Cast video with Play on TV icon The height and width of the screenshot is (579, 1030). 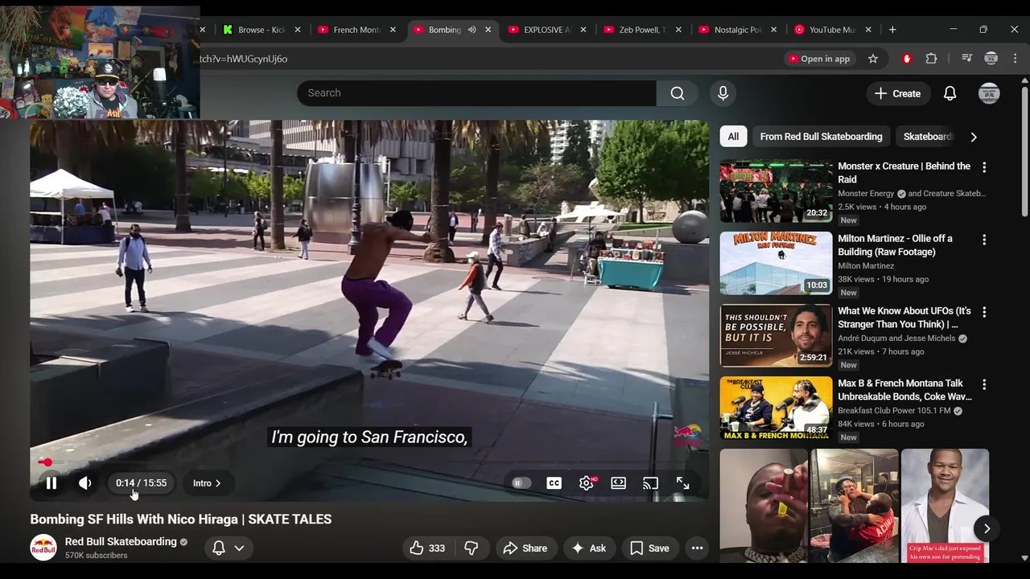point(650,483)
